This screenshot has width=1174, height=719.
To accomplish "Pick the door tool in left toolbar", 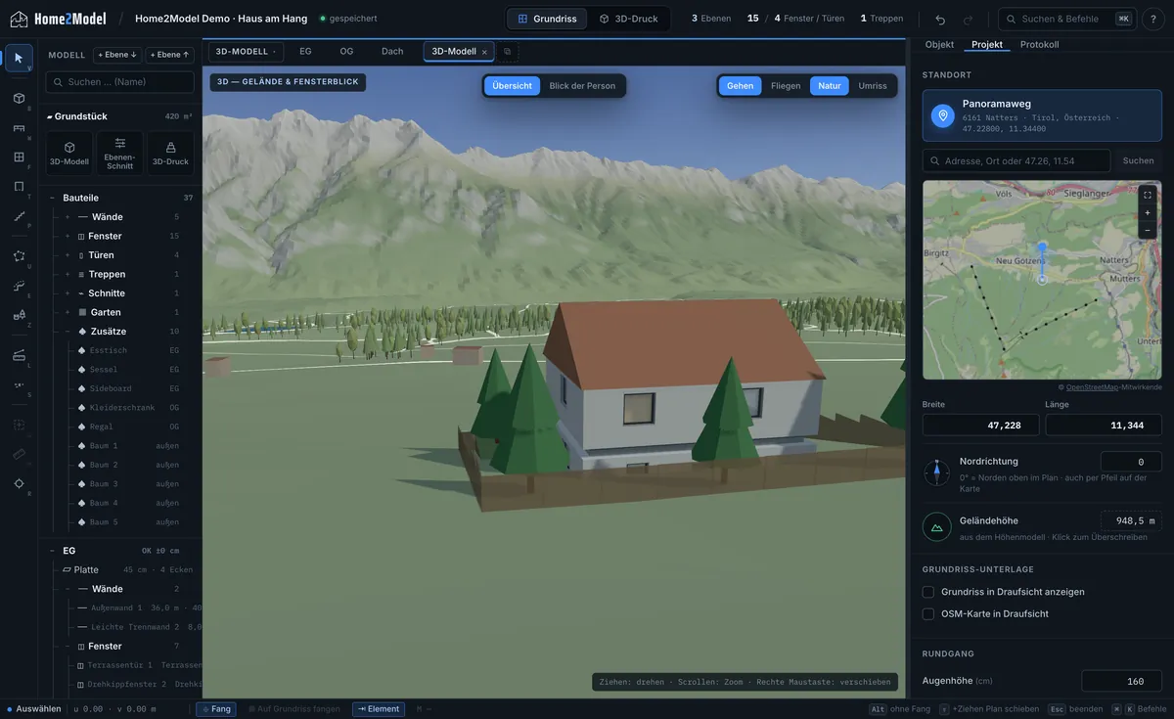I will [19, 187].
